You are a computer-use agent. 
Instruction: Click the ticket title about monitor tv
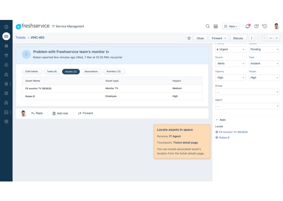(71, 52)
